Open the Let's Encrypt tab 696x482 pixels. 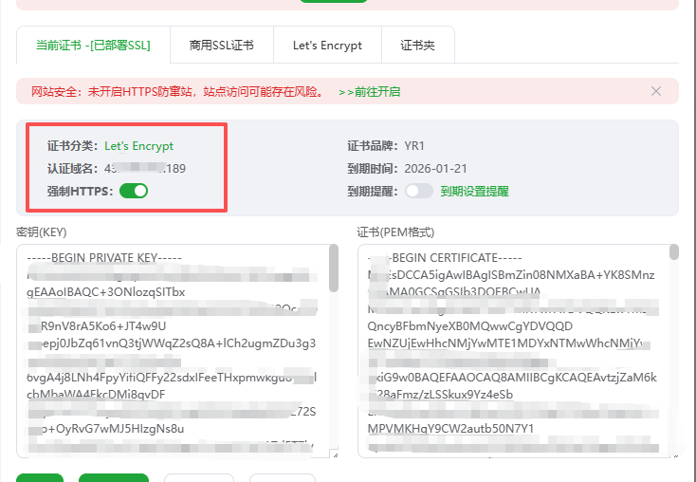(x=327, y=45)
